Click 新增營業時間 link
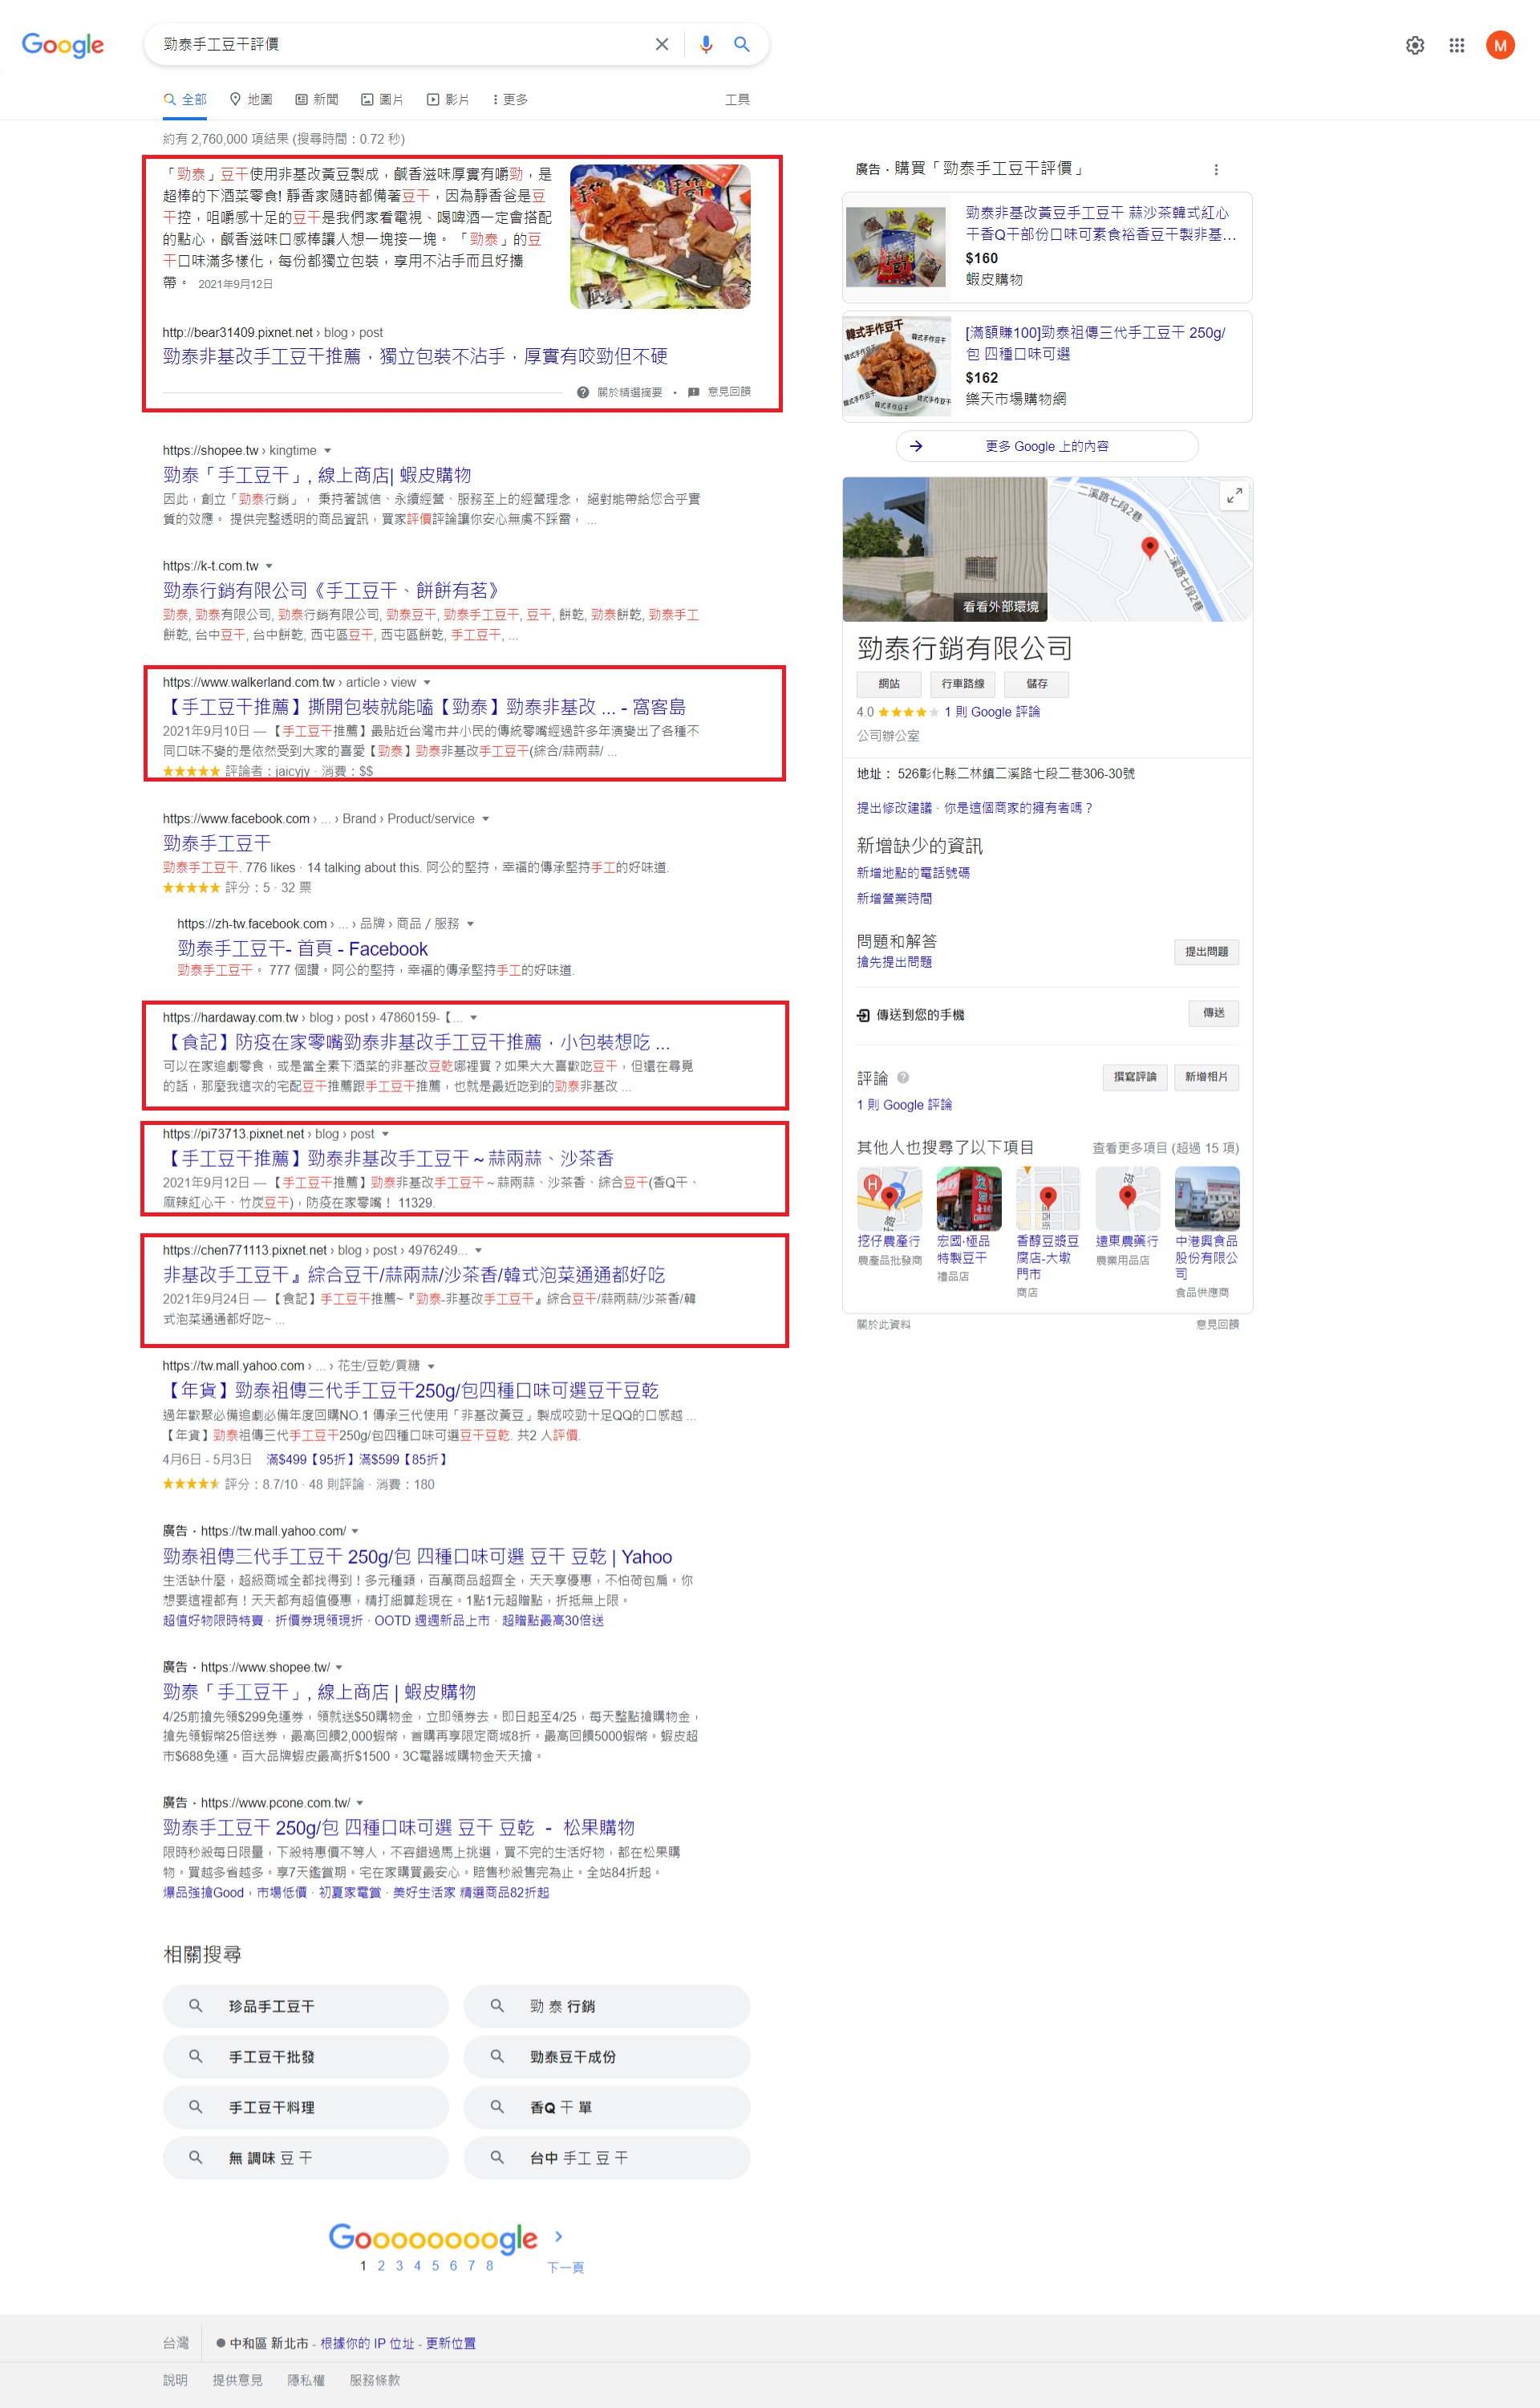Viewport: 1540px width, 2408px height. [894, 899]
